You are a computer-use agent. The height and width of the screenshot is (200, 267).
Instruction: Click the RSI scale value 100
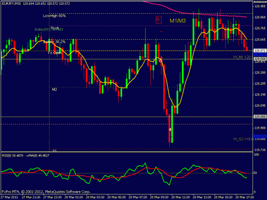256,155
